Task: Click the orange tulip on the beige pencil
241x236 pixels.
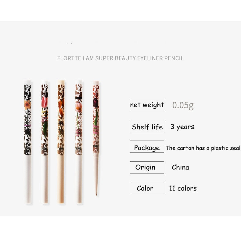Action: coord(61,105)
